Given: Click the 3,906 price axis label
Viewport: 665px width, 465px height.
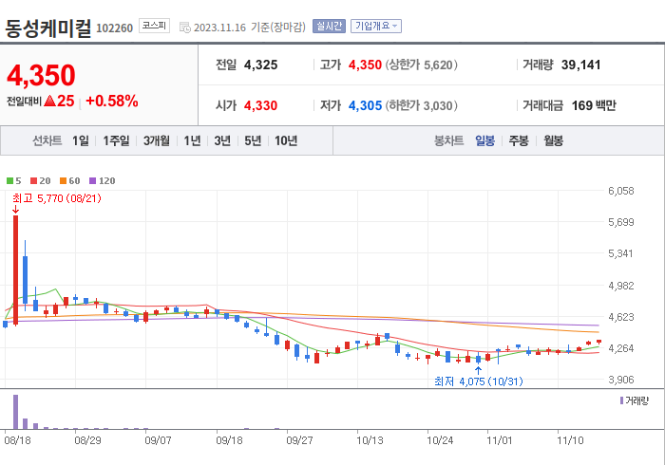Looking at the screenshot, I should coord(621,380).
